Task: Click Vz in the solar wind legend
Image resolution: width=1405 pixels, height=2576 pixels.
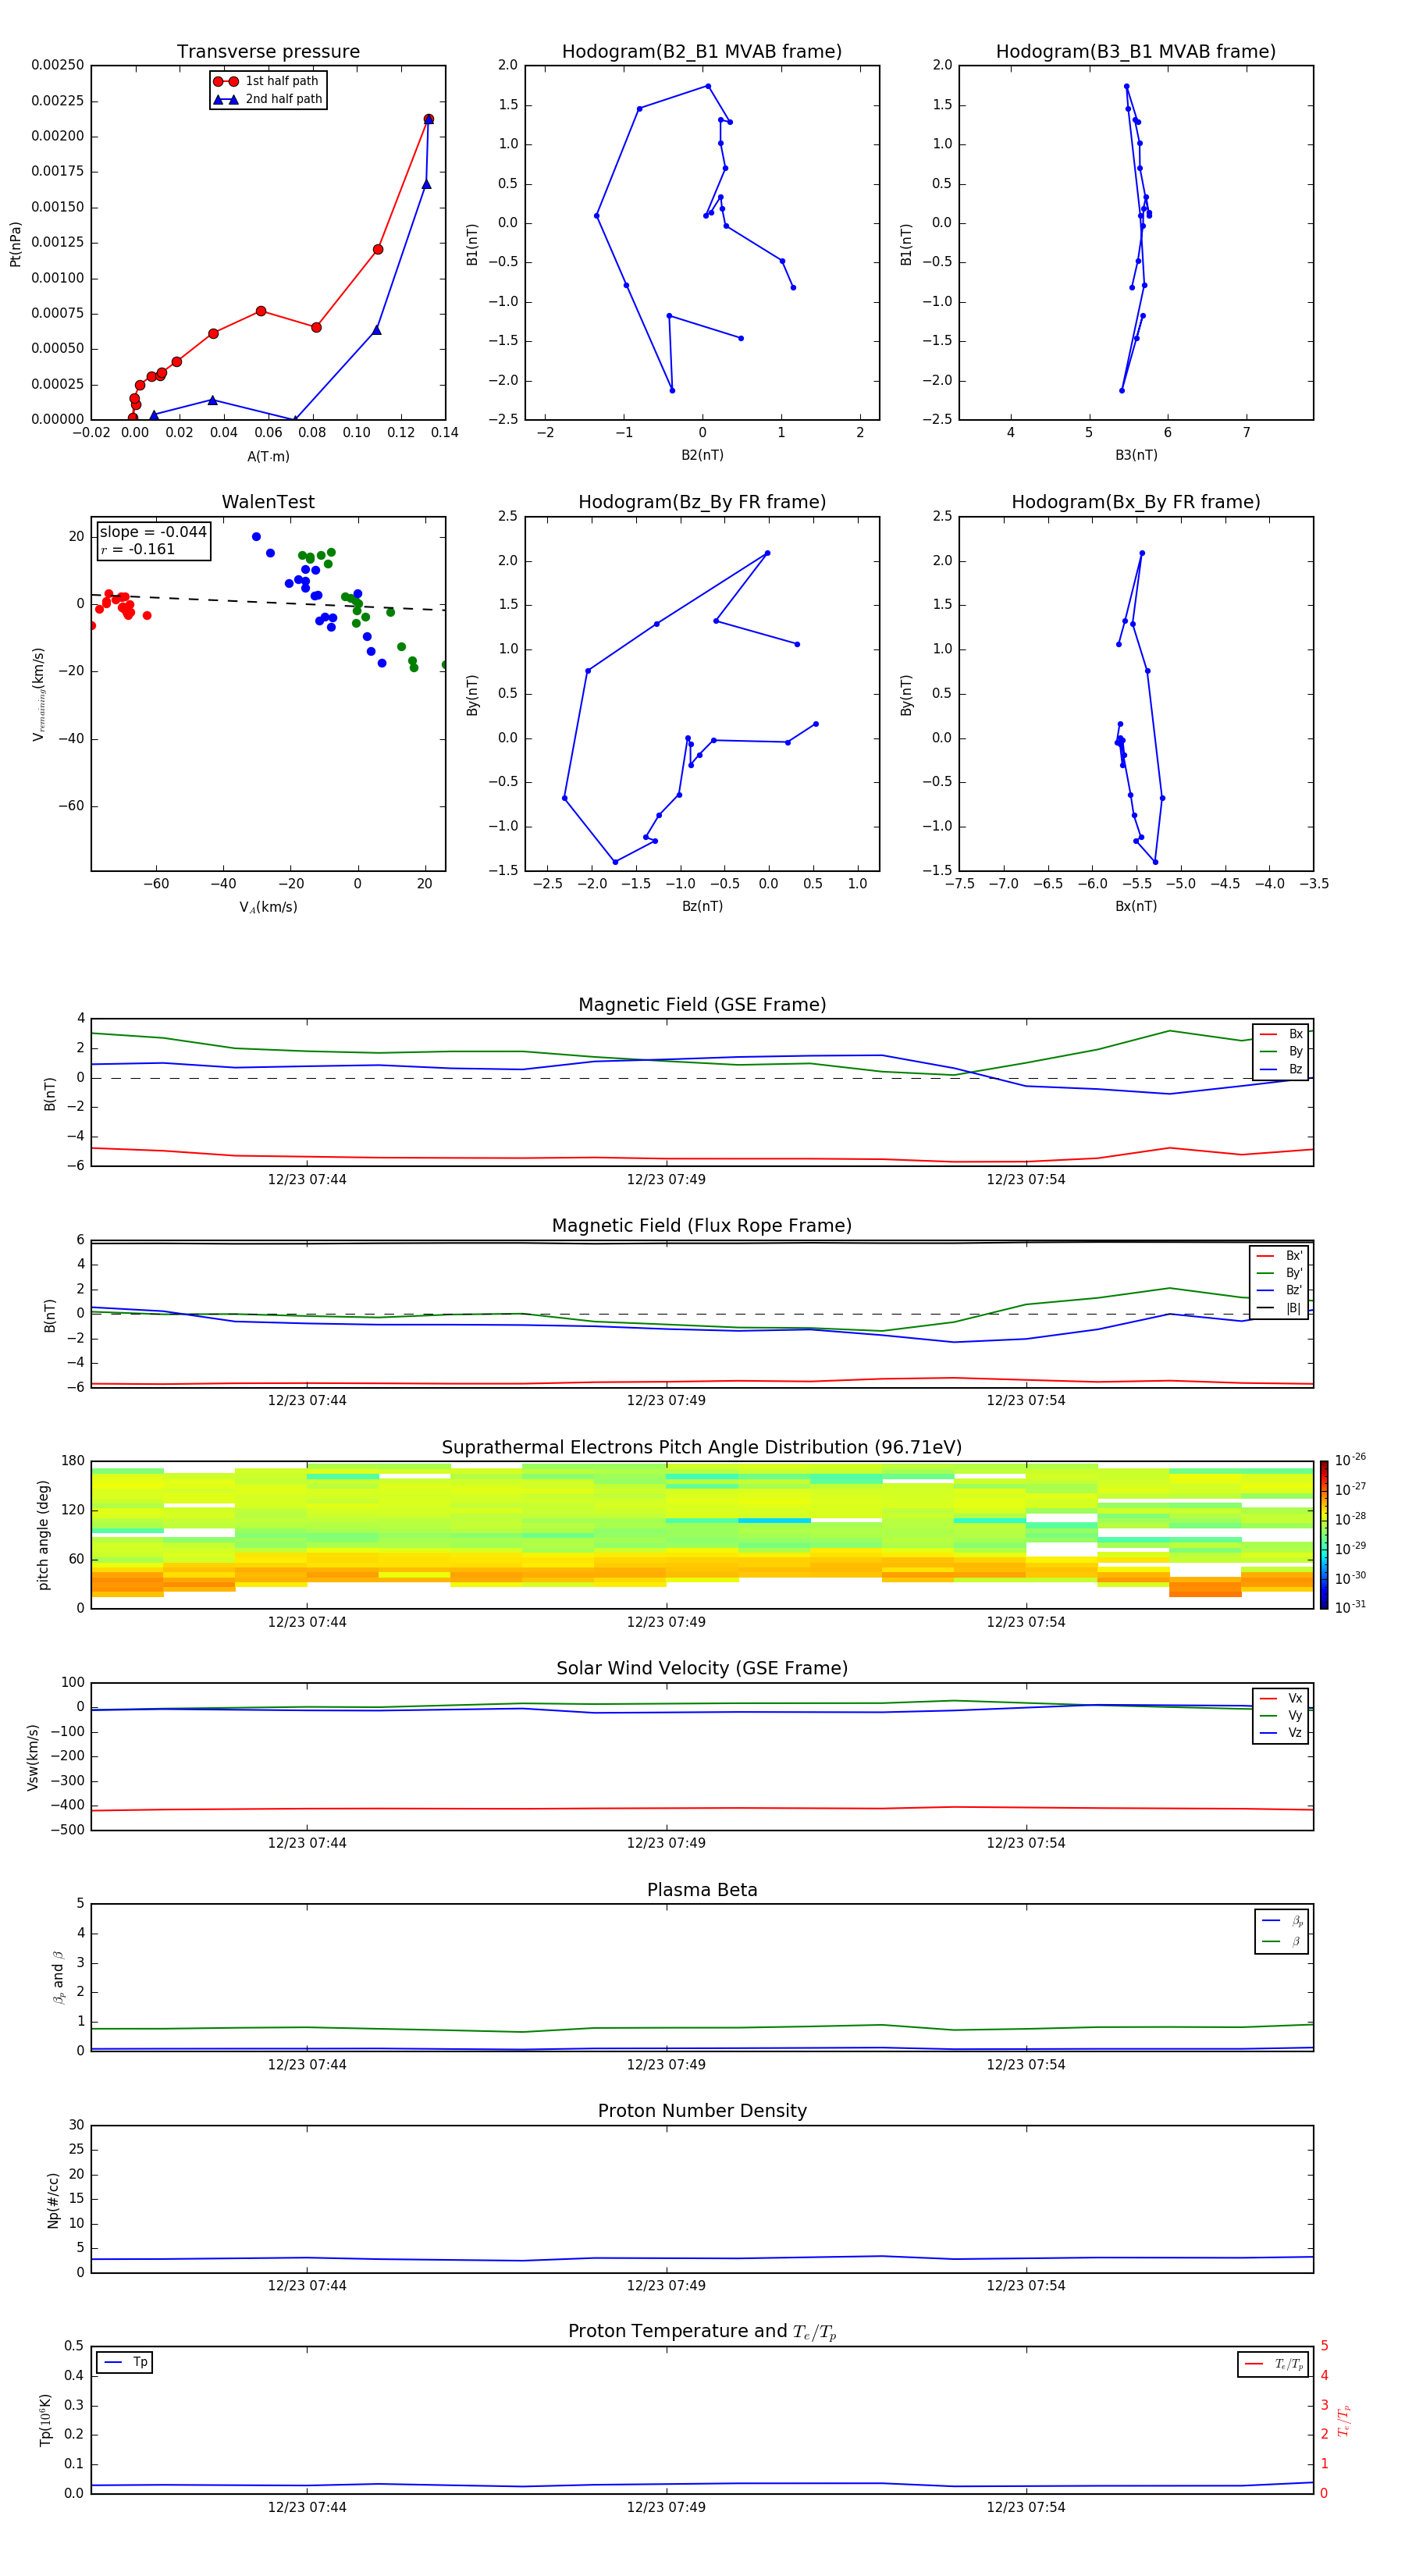Action: click(x=1281, y=1733)
